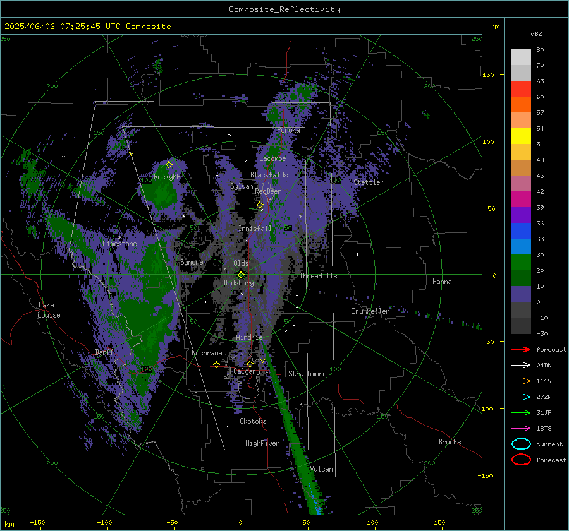
Task: Click the slate purple 10-0 dBZ swatch
Action: click(521, 294)
